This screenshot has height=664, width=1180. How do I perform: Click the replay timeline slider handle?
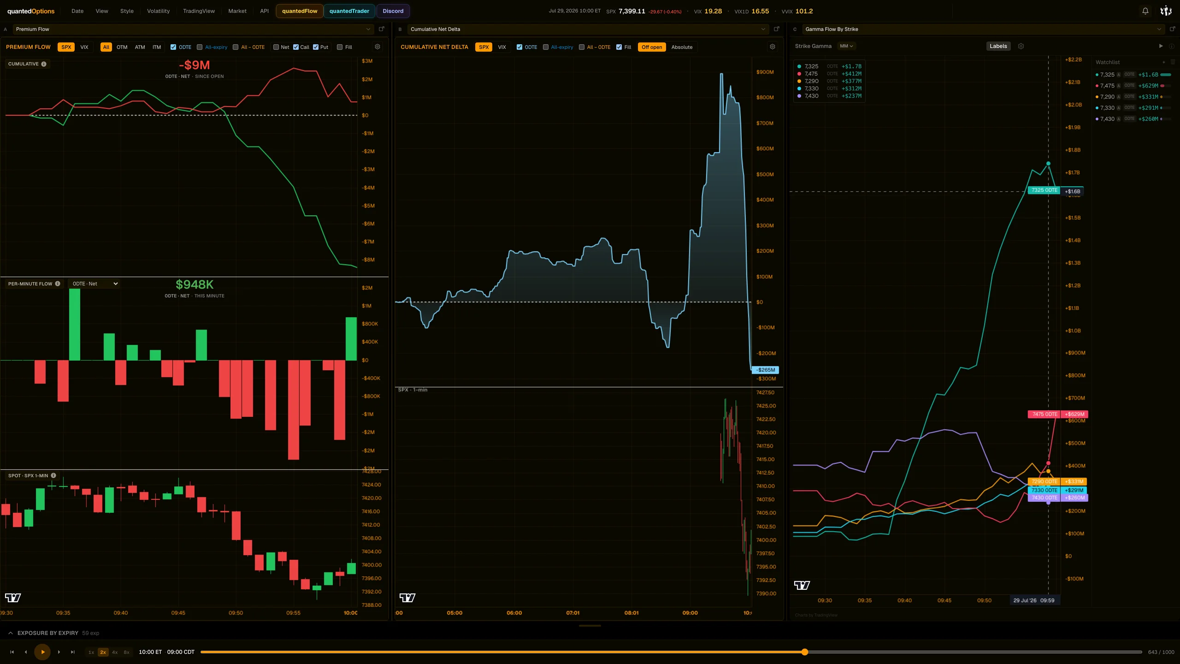[x=805, y=652]
